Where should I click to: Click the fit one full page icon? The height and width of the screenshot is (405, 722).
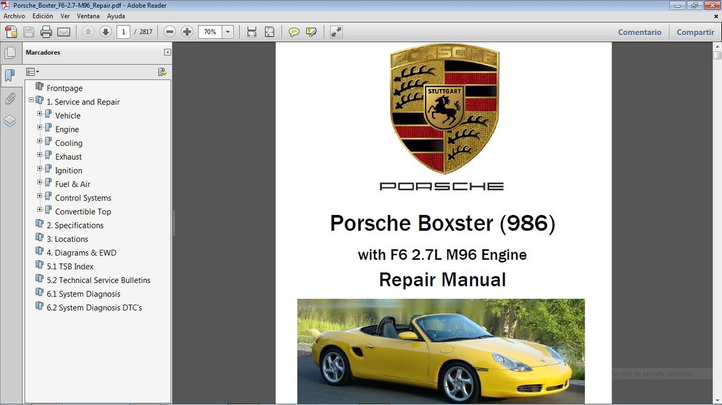(x=270, y=32)
